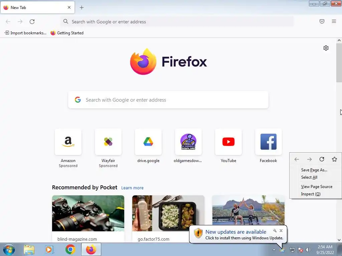342x256 pixels.
Task: Click the central Google search box
Action: pos(168,100)
